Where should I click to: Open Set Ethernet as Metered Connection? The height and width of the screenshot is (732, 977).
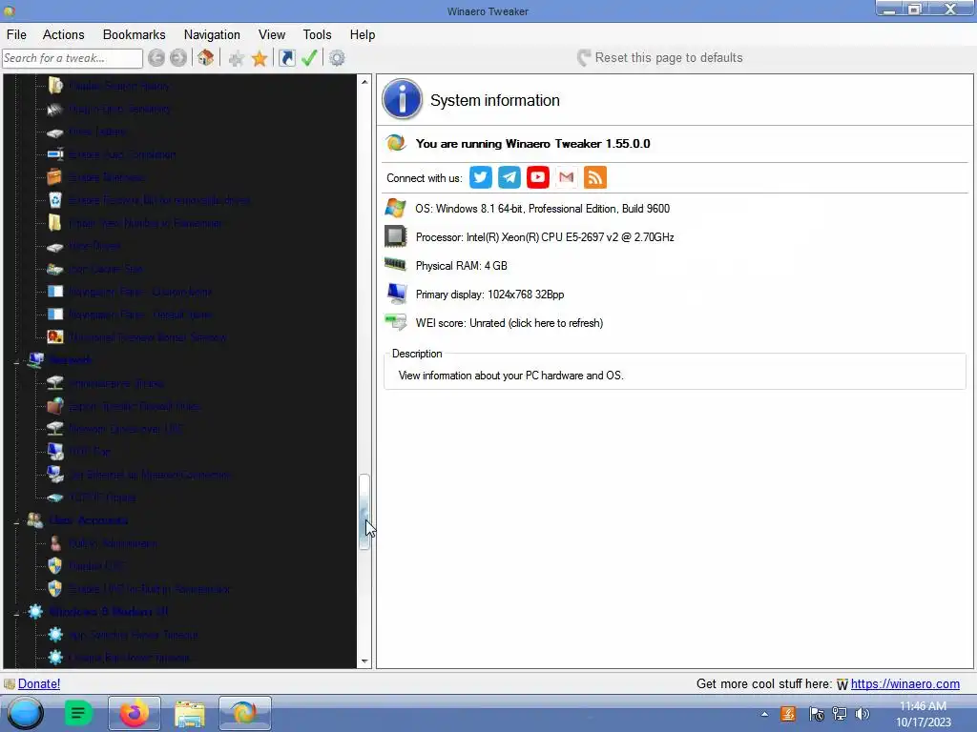[150, 475]
